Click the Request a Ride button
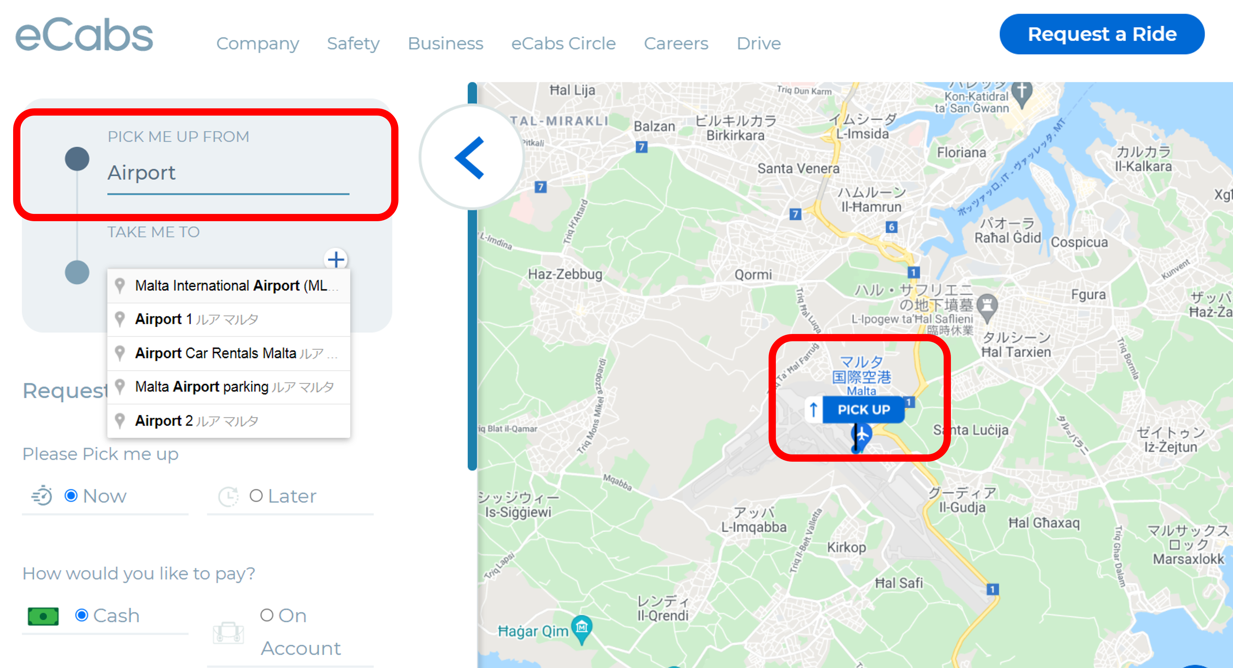This screenshot has width=1233, height=668. (1102, 34)
